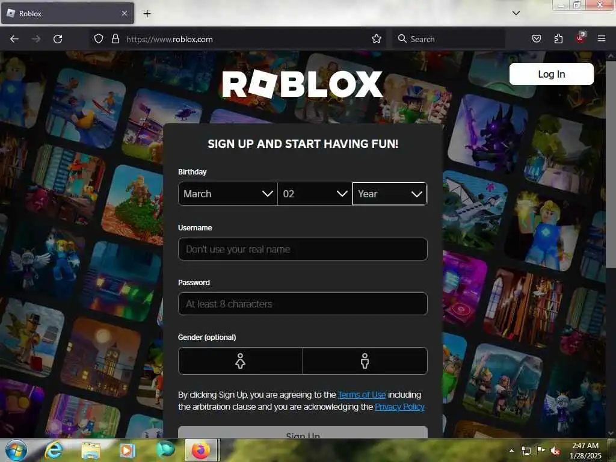
Task: Click the scrollbar up arrow
Action: point(611,56)
